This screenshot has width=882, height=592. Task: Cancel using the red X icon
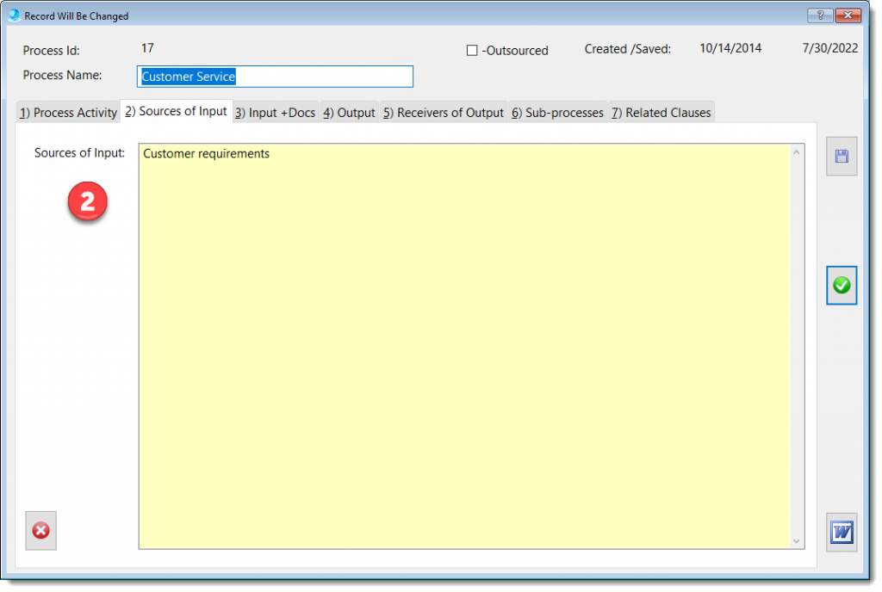pos(40,531)
